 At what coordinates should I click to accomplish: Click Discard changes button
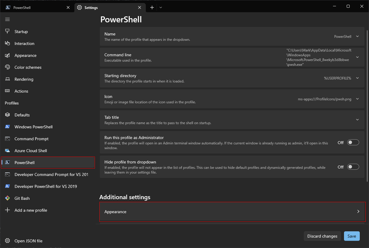pyautogui.click(x=322, y=236)
